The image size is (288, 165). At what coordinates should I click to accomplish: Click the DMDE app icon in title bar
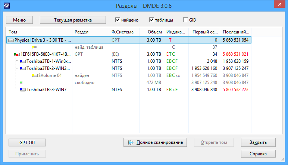tap(7, 6)
